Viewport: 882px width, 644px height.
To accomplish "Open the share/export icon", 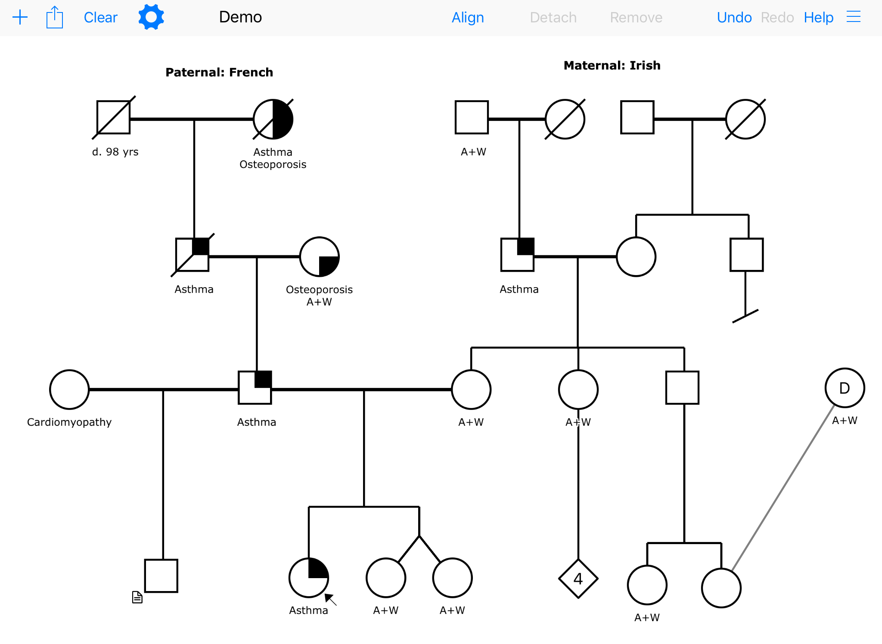I will tap(55, 18).
